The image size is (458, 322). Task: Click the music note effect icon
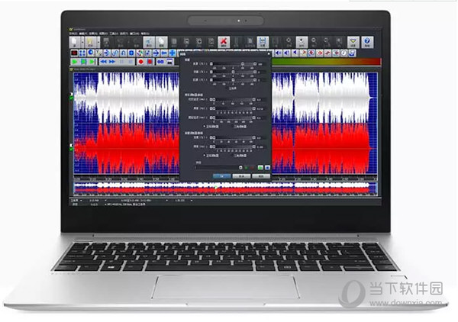(x=148, y=53)
